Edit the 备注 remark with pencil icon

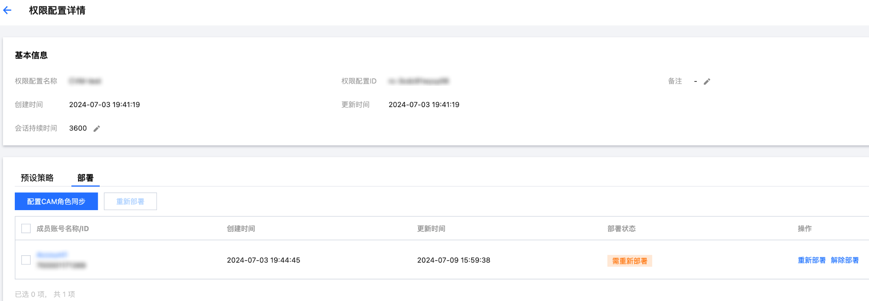coord(707,81)
